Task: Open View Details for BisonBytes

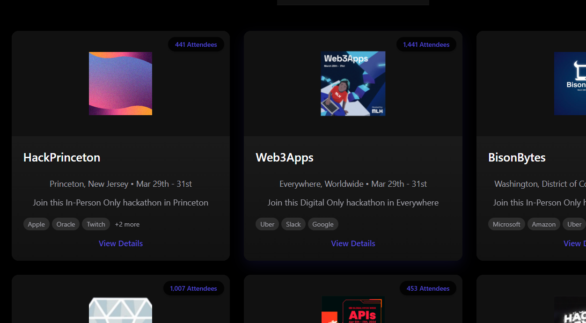Action: click(x=574, y=243)
